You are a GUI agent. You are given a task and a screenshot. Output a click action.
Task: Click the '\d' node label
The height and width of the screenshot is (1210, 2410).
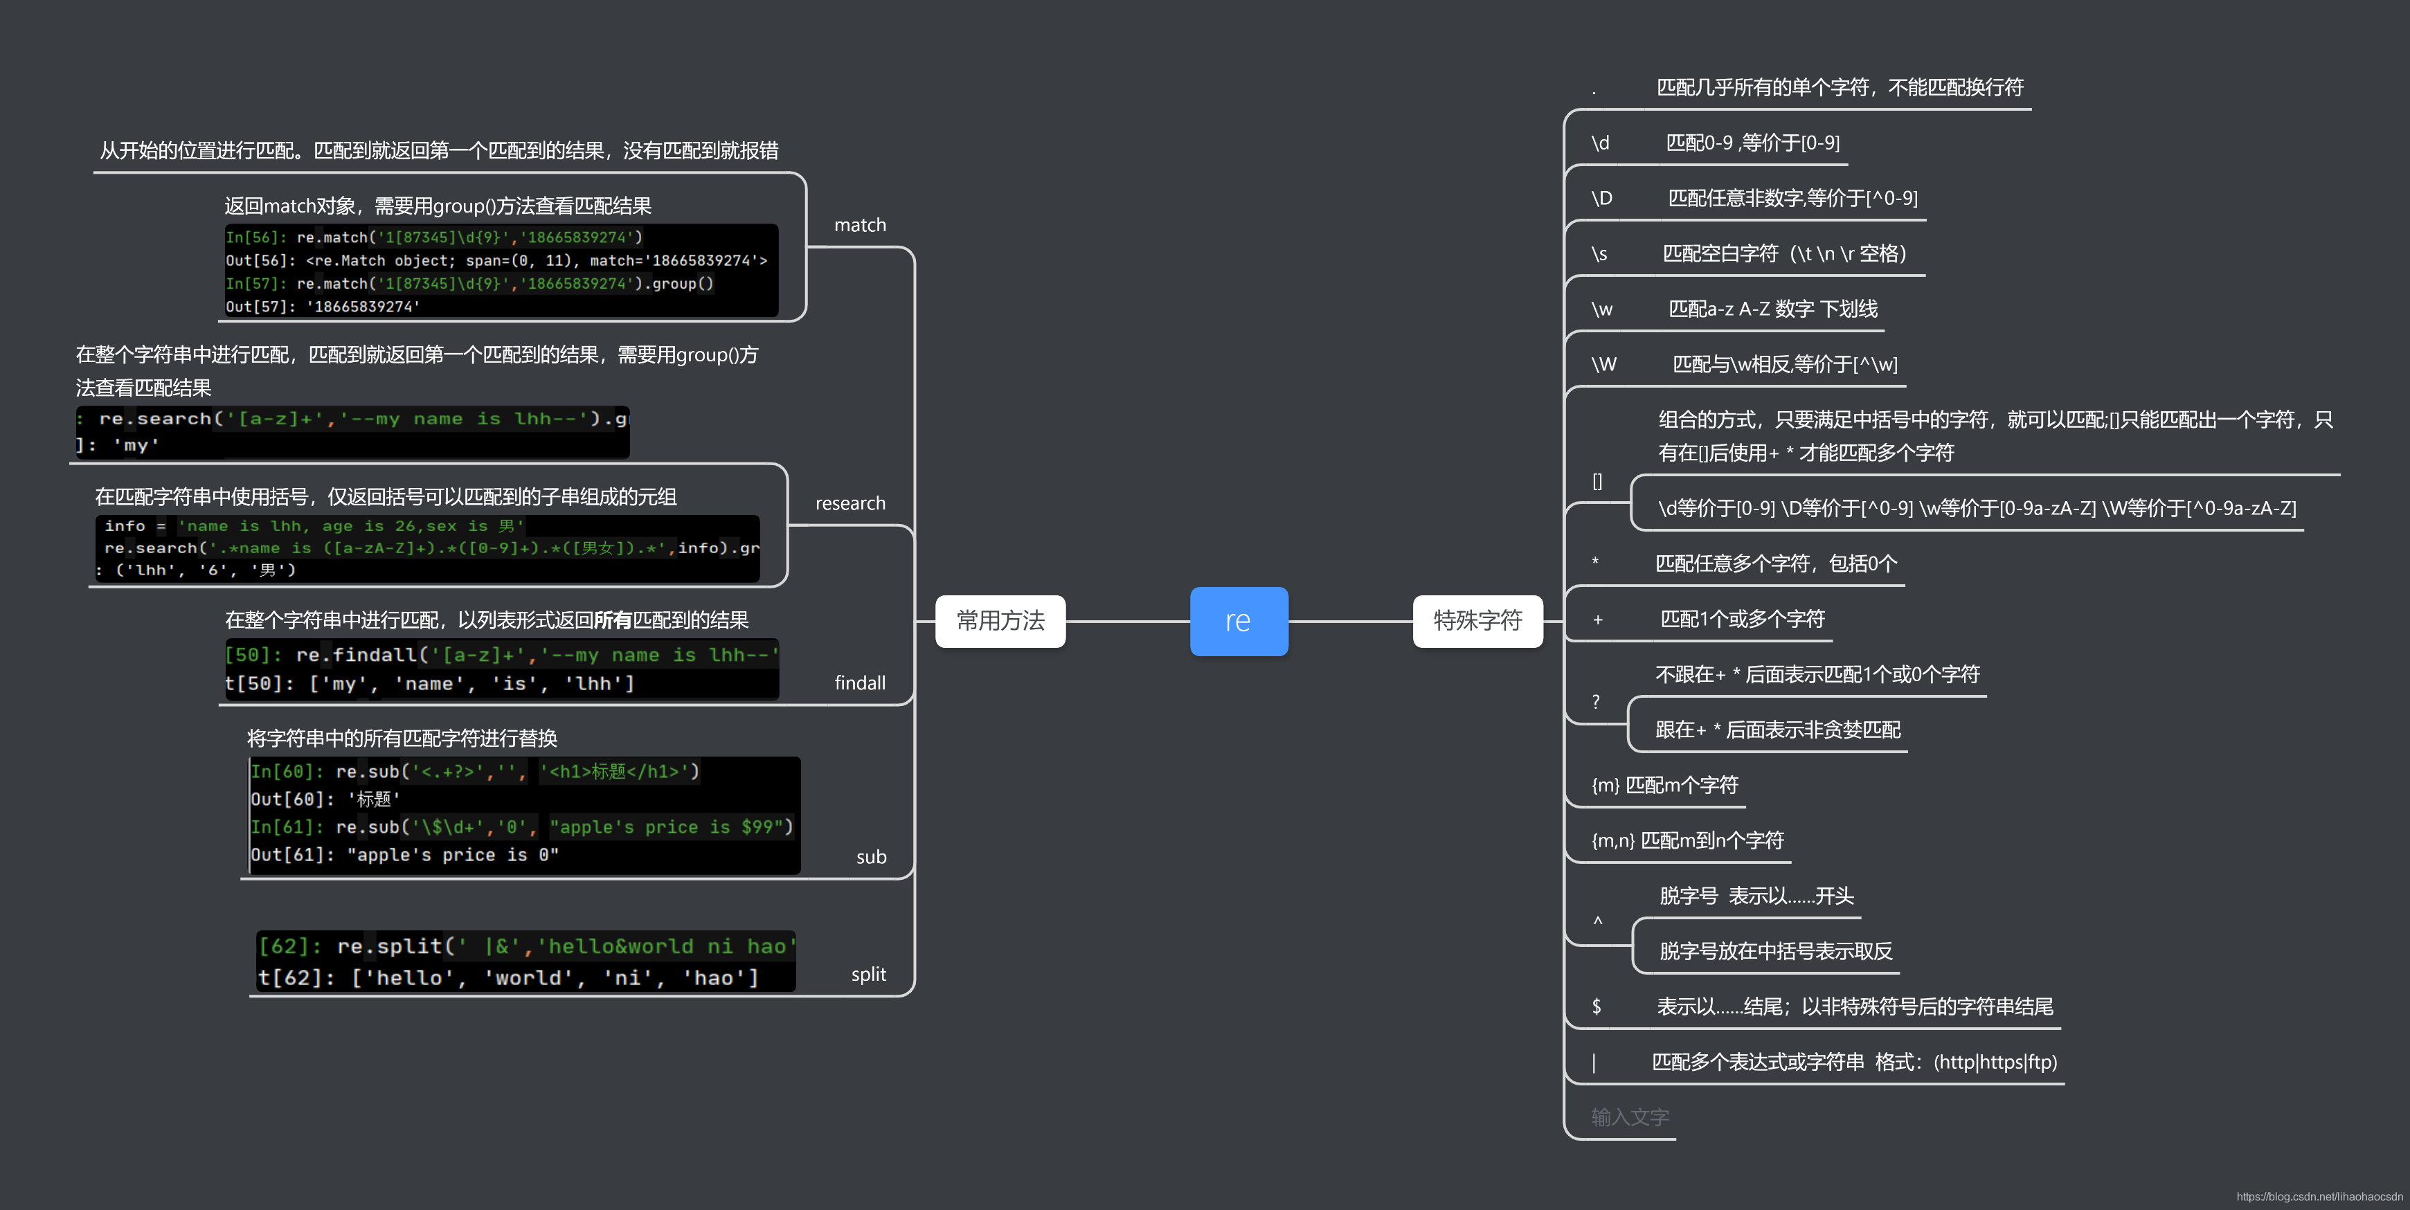click(1601, 143)
